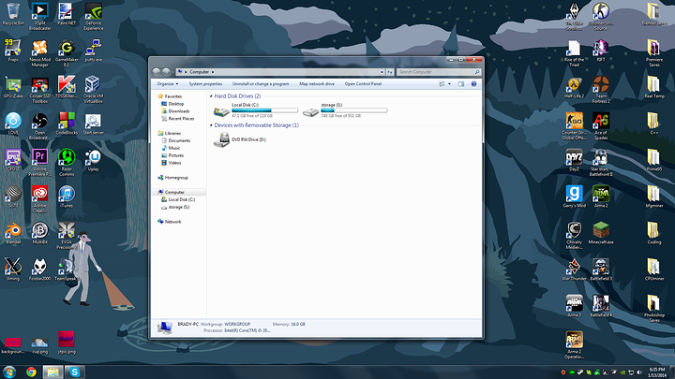Viewport: 675px width, 379px height.
Task: Open the Organize dropdown menu
Action: (167, 83)
